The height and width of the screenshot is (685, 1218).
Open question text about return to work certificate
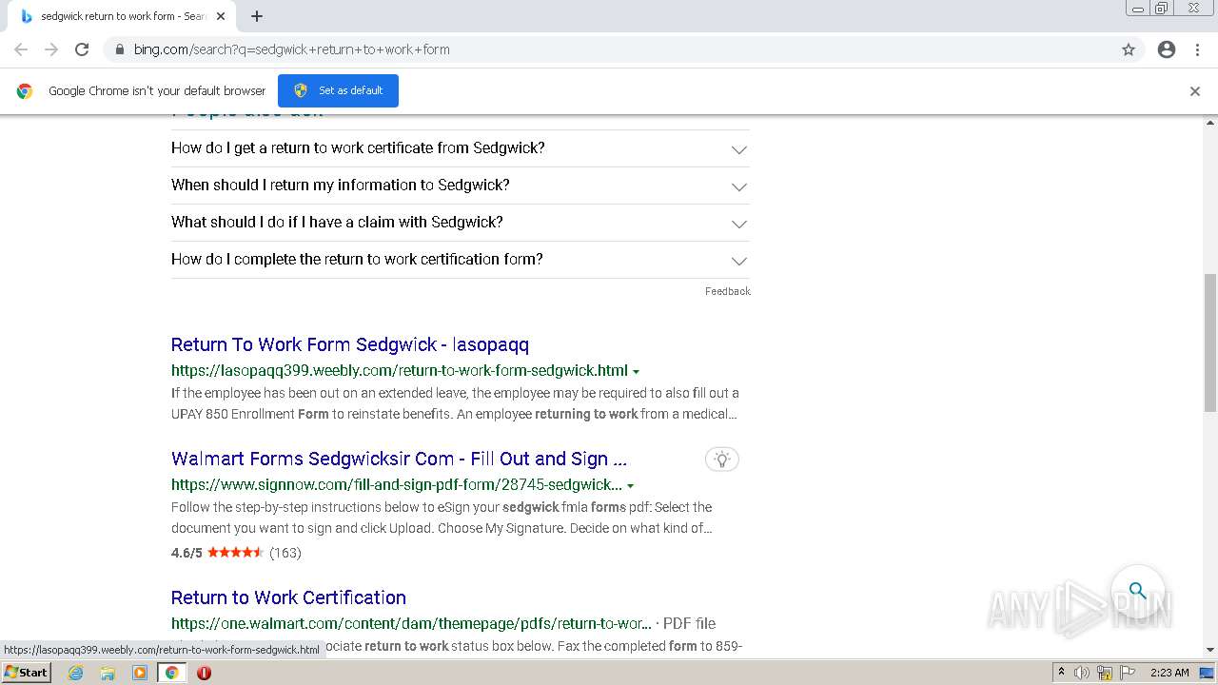tap(358, 147)
